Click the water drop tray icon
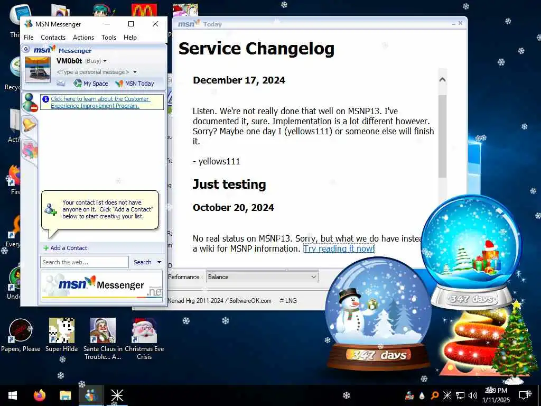Screen dimensions: 541x406 422,395
